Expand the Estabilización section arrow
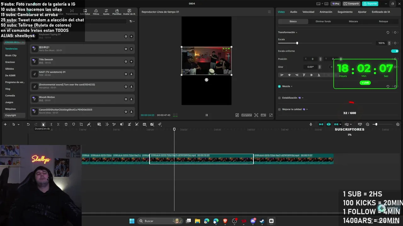The width and height of the screenshot is (403, 226). click(x=303, y=98)
